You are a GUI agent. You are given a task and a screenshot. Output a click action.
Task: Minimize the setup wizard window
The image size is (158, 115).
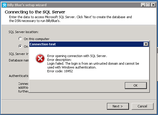pyautogui.click(x=143, y=5)
